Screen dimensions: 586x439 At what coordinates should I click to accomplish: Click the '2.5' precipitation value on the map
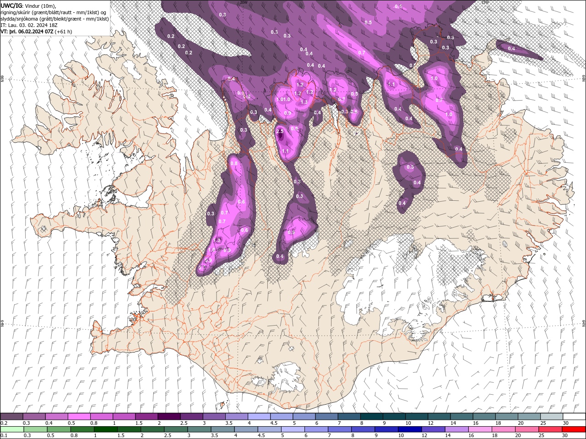point(281,132)
